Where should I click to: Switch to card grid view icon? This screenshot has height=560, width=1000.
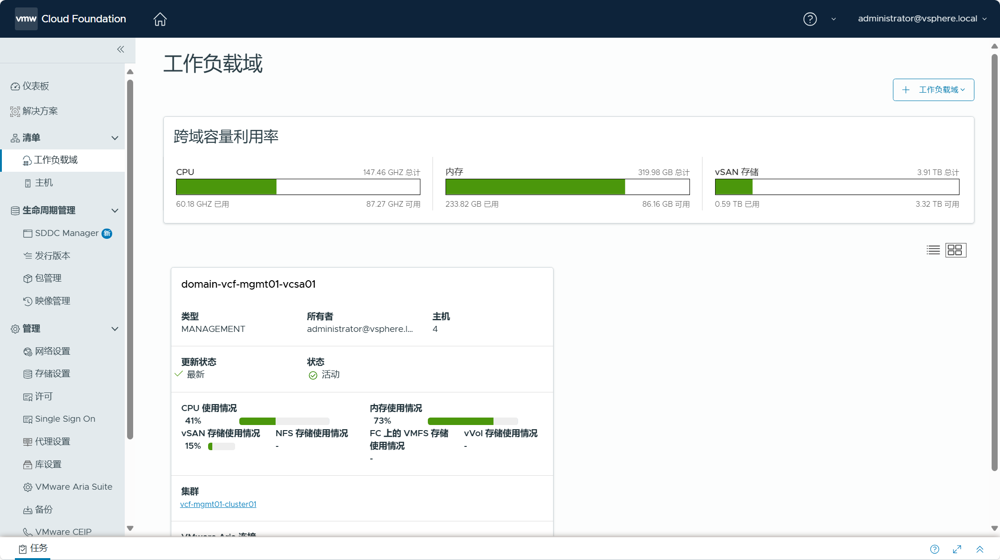click(x=955, y=250)
